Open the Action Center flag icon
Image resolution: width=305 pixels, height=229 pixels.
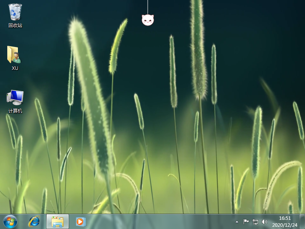pyautogui.click(x=246, y=221)
